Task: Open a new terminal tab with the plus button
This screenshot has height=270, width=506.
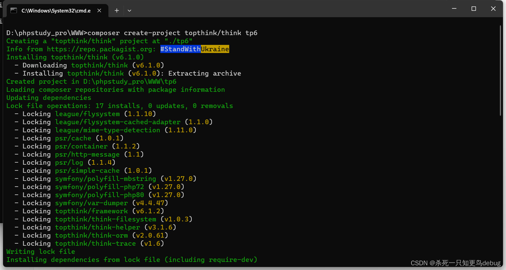Action: 116,10
